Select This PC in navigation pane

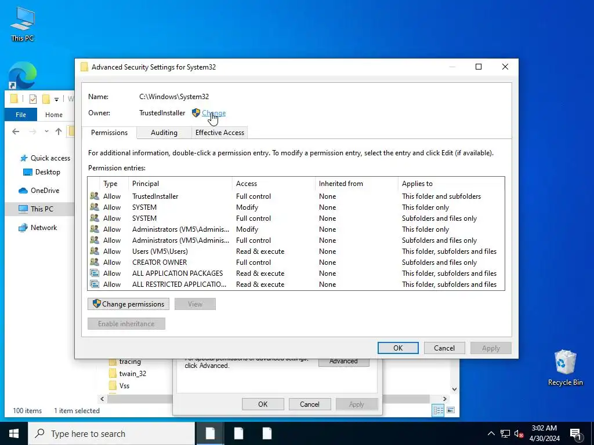tap(39, 209)
